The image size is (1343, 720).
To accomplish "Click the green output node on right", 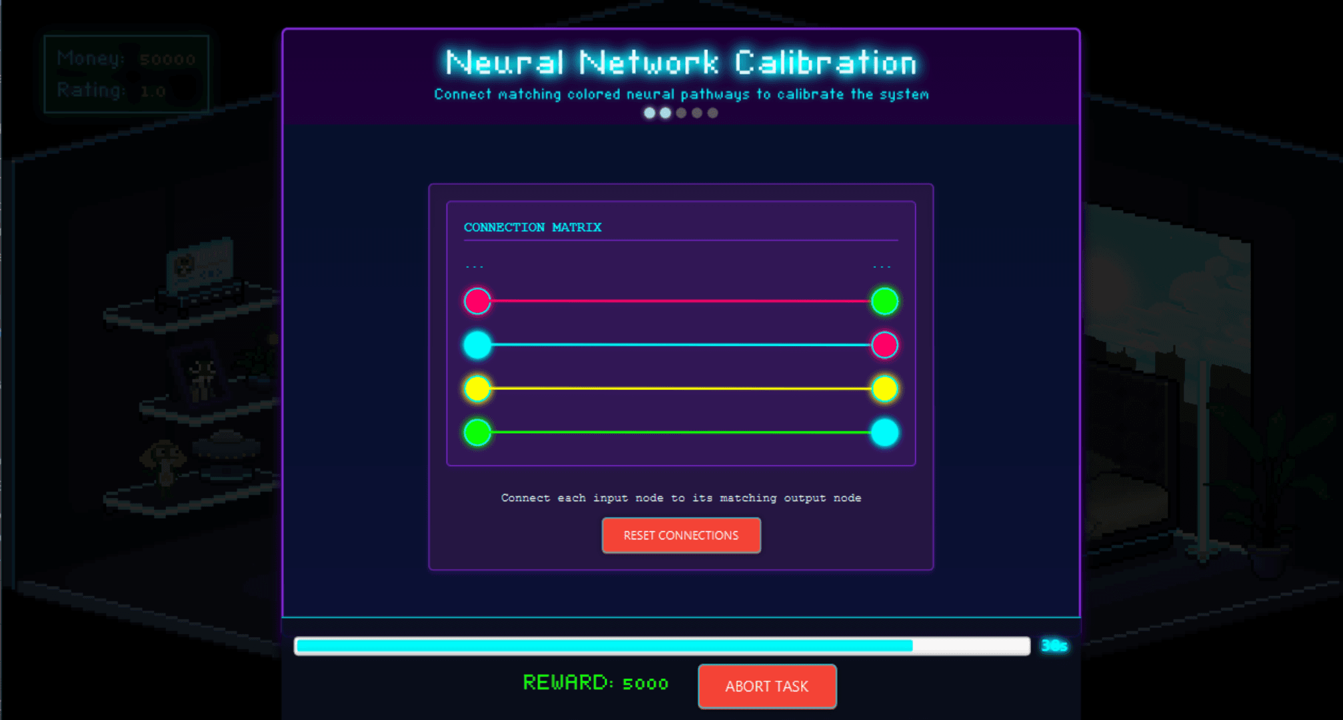I will tap(884, 301).
